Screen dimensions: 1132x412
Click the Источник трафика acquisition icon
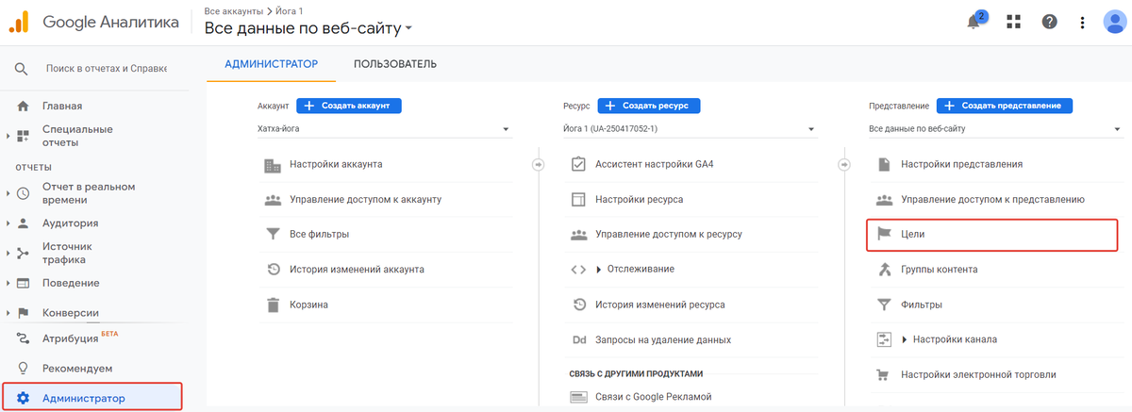click(23, 253)
